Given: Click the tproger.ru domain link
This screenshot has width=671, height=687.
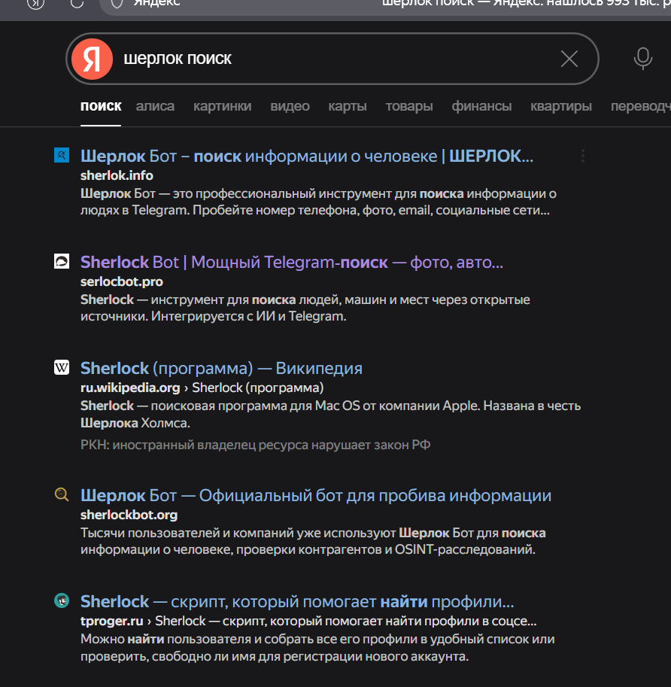Looking at the screenshot, I should [111, 621].
